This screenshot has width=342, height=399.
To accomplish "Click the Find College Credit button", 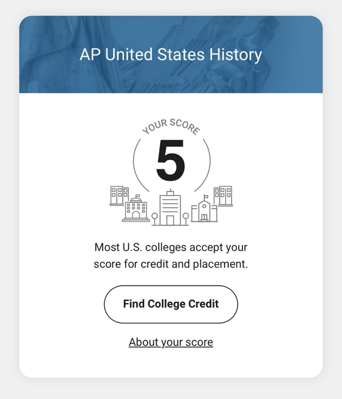I will point(171,304).
